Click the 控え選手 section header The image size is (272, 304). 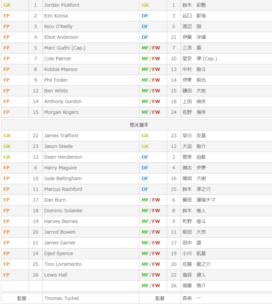pos(136,125)
